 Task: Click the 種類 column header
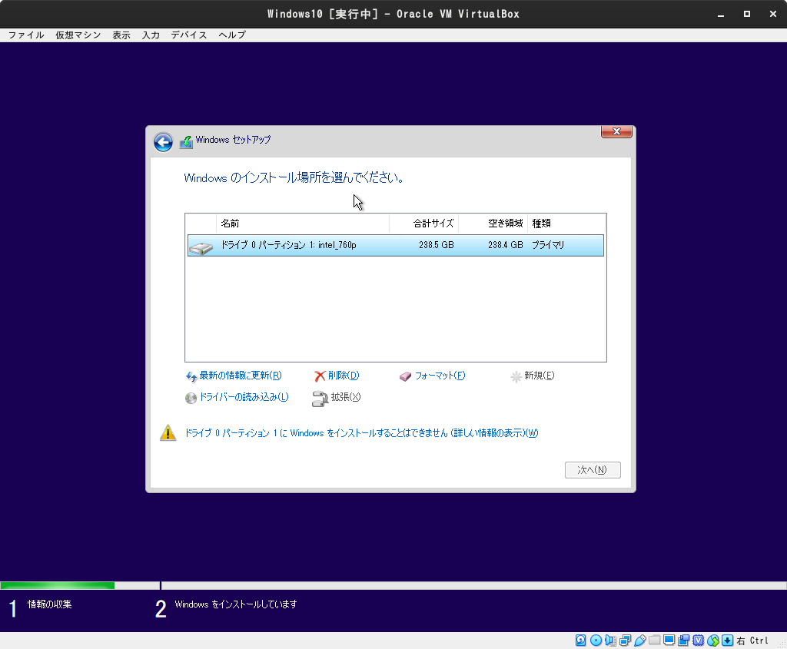click(x=566, y=224)
